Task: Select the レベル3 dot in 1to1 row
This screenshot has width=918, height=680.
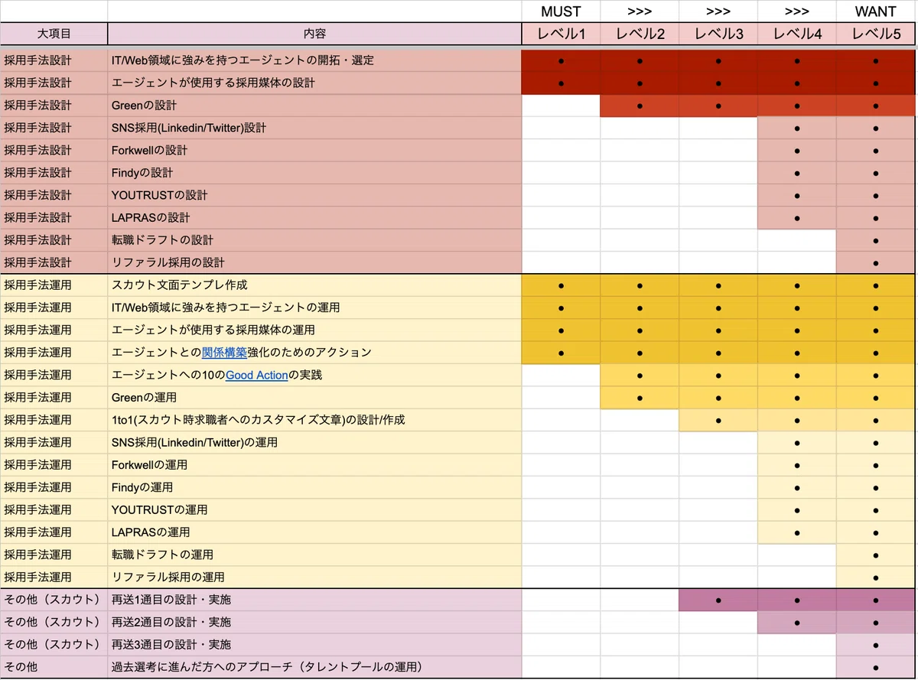Action: [718, 421]
